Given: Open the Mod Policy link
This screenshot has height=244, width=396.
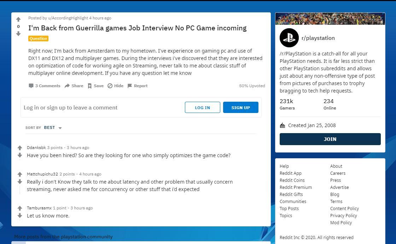Looking at the screenshot, I should click(341, 223).
